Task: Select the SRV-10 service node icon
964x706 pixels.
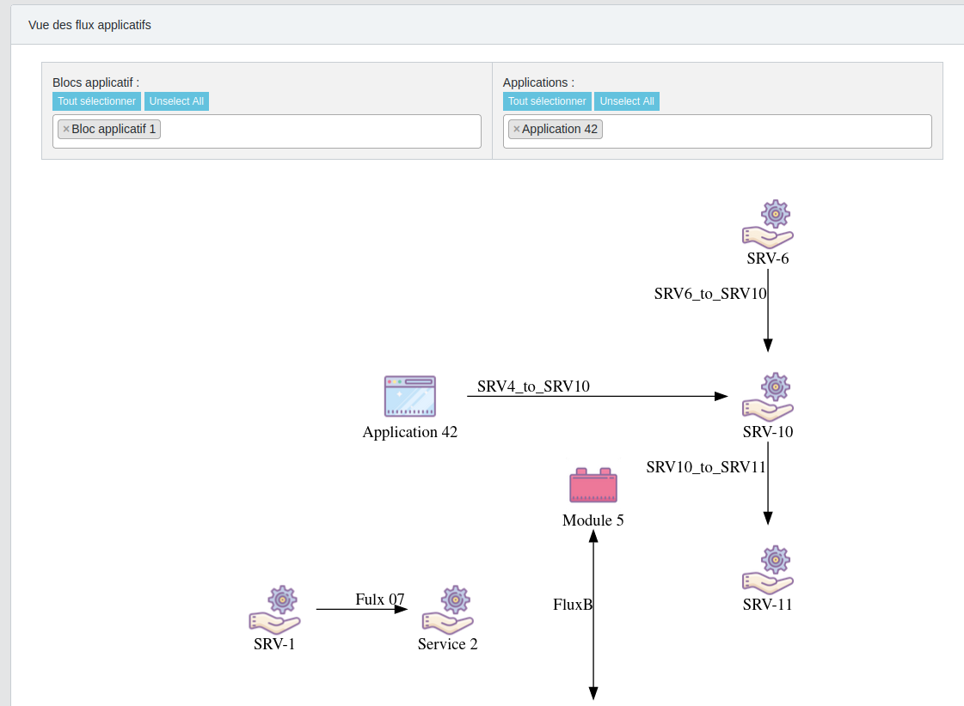Action: tap(767, 396)
